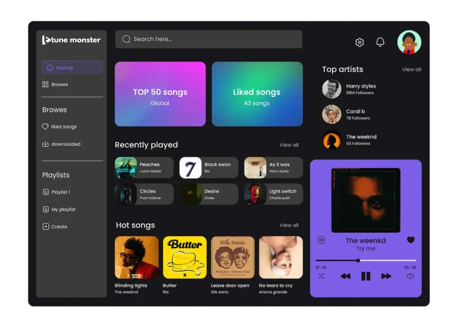Open Leave door open album cover

coord(233,258)
